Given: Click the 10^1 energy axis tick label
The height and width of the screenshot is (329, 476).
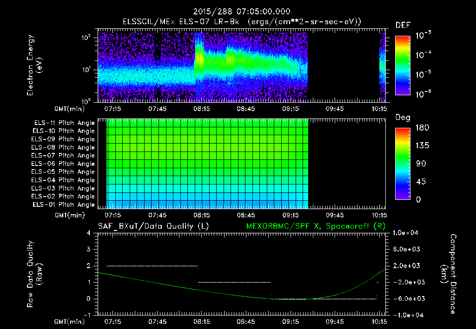Looking at the screenshot, I should pyautogui.click(x=86, y=70).
